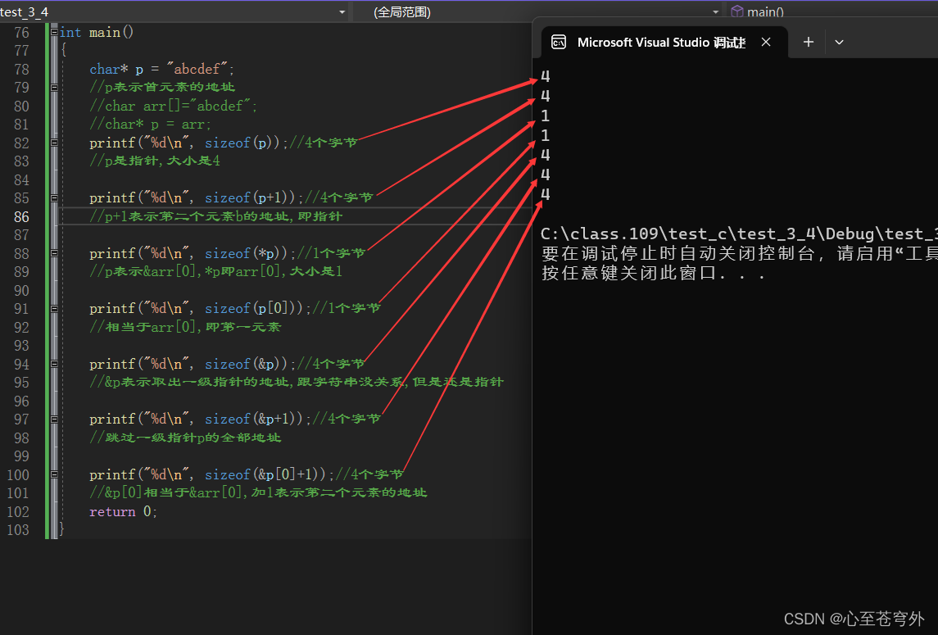Click the sizeof(p+1) printf statement
This screenshot has width=938, height=635.
pyautogui.click(x=197, y=198)
